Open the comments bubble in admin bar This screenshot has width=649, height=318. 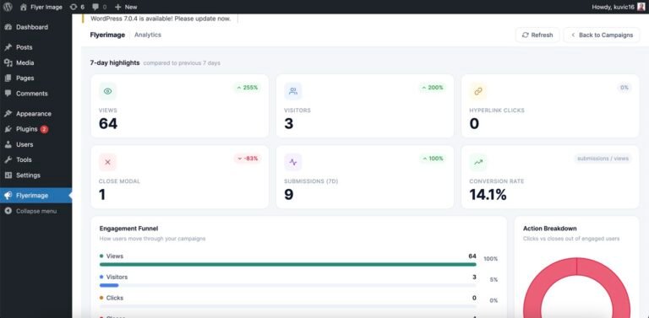(x=100, y=7)
